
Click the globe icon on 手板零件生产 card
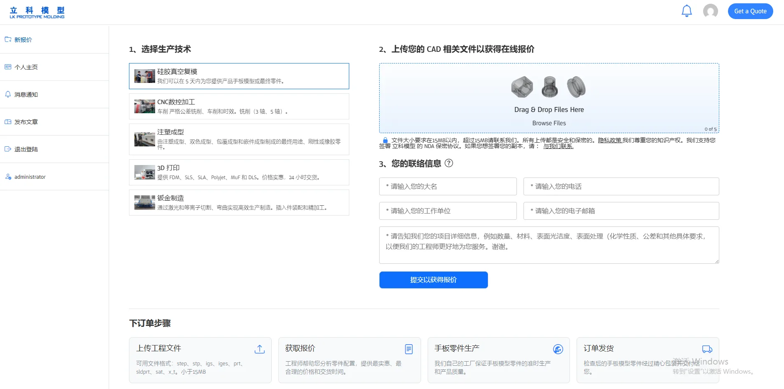[x=558, y=350]
